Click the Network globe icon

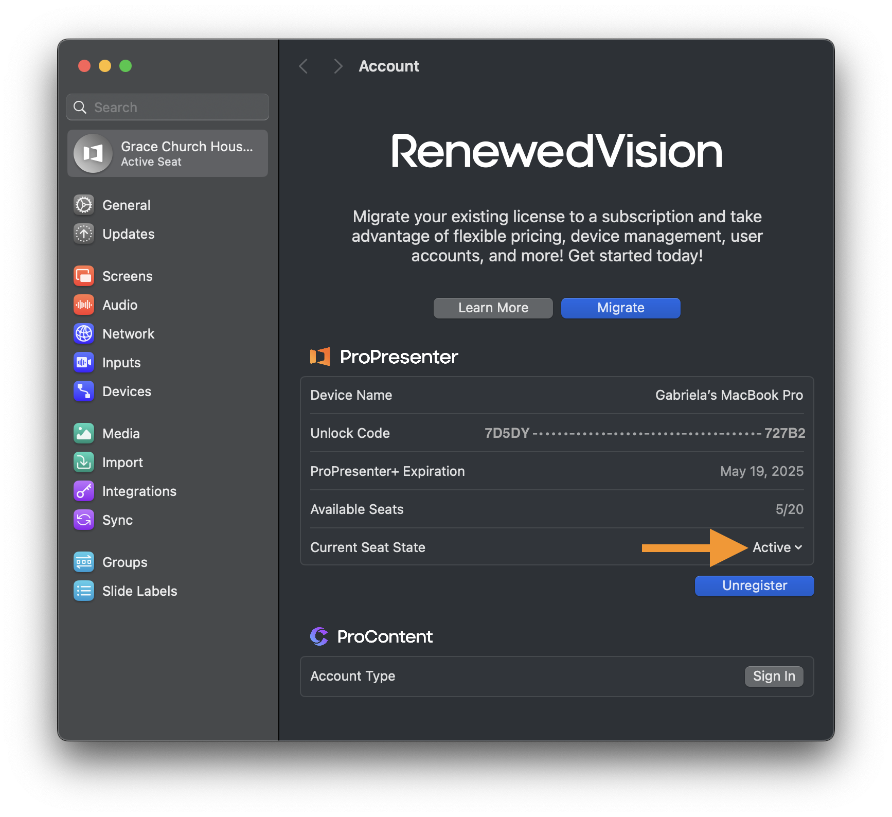coord(84,333)
